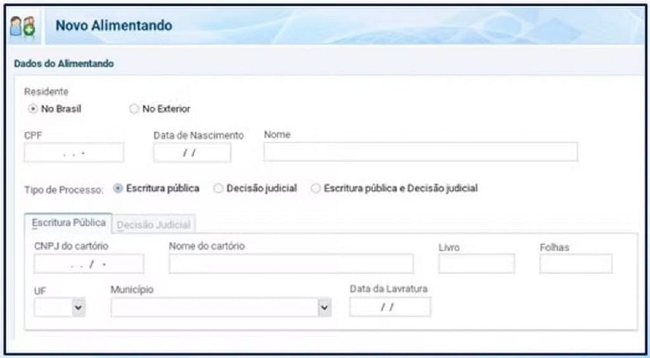Click the 'Novo Alimentando' title text
This screenshot has height=358, width=650.
tap(114, 25)
